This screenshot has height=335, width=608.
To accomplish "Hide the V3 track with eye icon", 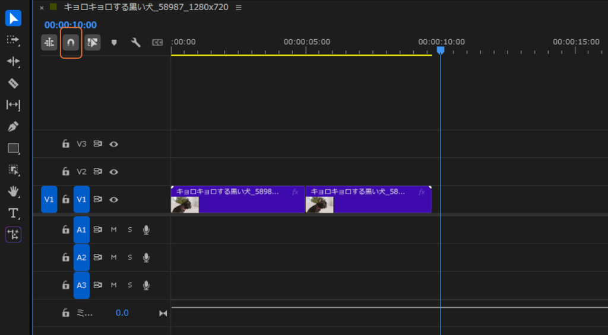I will pos(114,144).
